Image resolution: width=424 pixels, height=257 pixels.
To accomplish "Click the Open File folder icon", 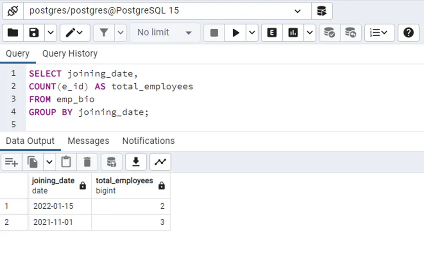I will point(13,33).
